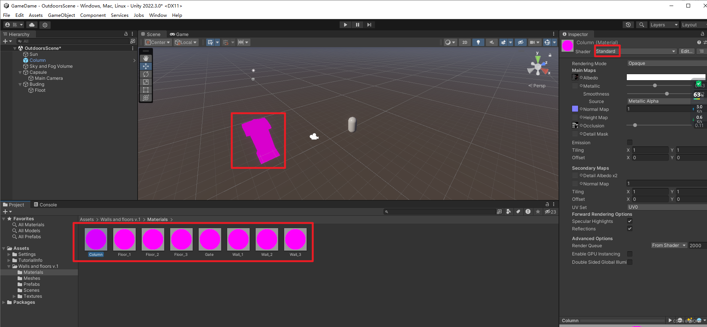Switch to the Game tab
The height and width of the screenshot is (327, 707).
(179, 34)
